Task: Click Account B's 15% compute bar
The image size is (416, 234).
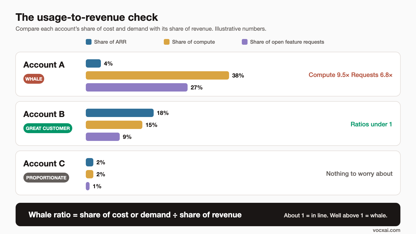Action: (114, 125)
